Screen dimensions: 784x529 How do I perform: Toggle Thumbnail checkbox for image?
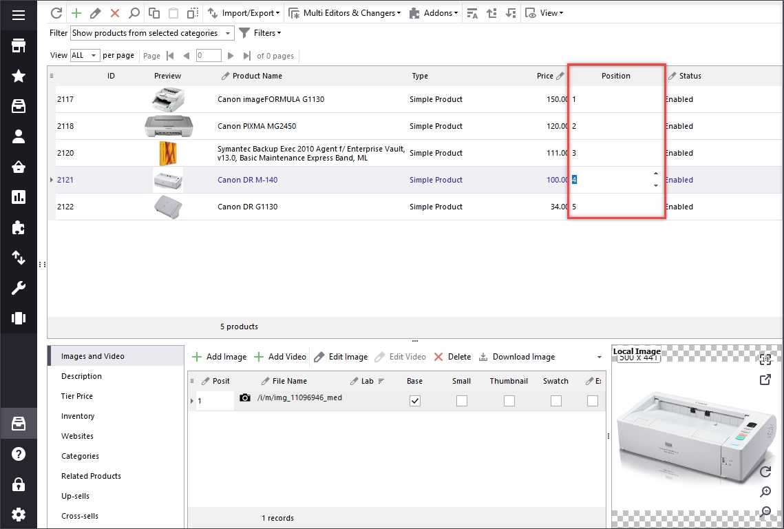509,401
